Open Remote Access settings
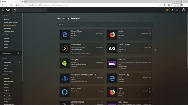The height and width of the screenshot is (105, 188). (x=9, y=81)
